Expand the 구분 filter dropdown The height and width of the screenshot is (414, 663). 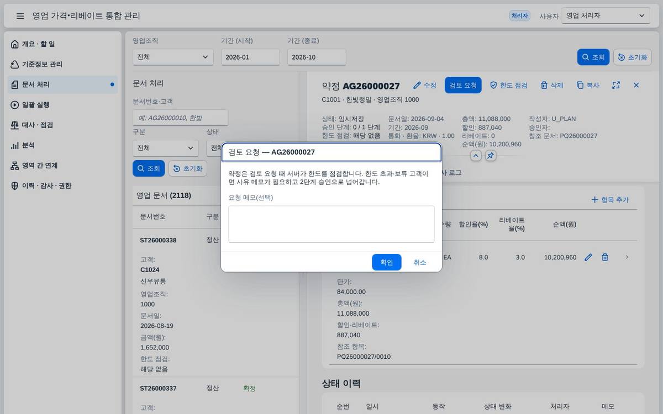tap(166, 148)
